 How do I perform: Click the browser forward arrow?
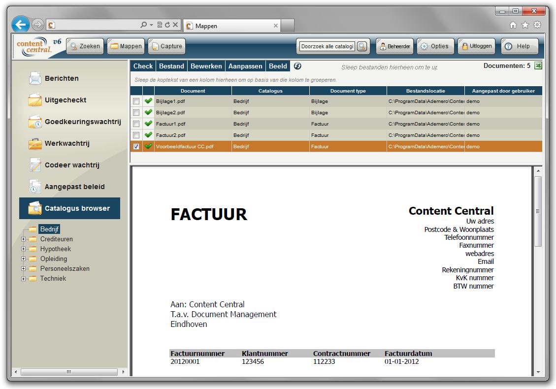(37, 25)
